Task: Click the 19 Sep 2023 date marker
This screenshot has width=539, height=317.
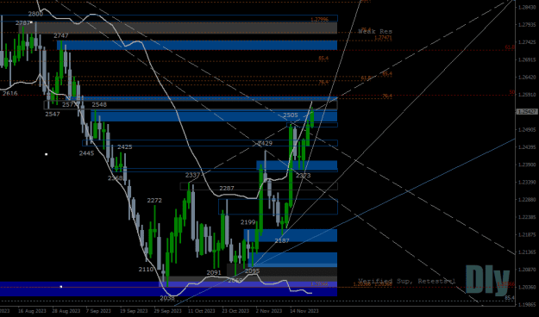Action: (x=134, y=311)
